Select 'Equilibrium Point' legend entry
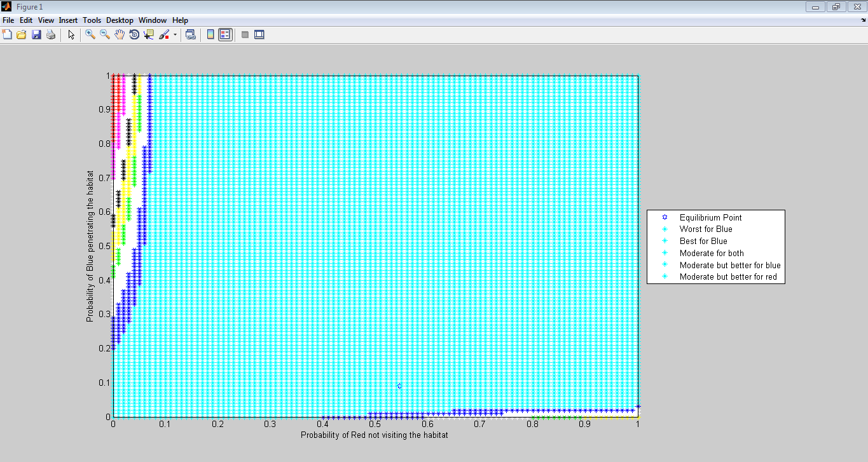Viewport: 868px width, 462px height. (710, 217)
